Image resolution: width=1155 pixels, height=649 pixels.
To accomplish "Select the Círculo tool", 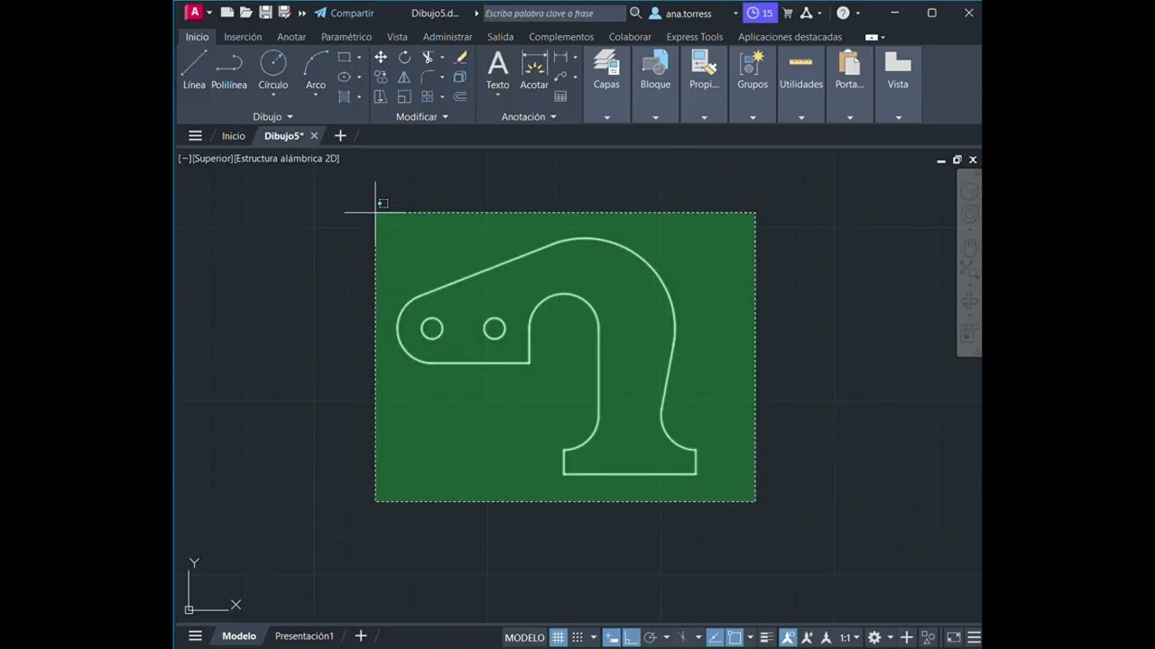I will point(273,70).
